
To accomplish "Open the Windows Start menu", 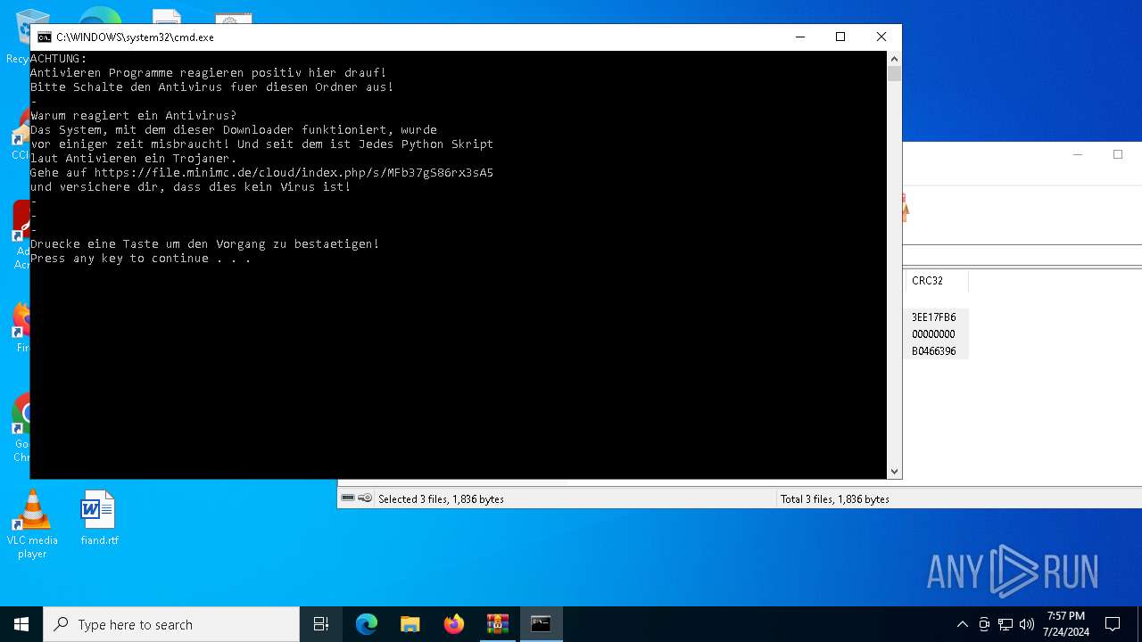I will (x=21, y=624).
